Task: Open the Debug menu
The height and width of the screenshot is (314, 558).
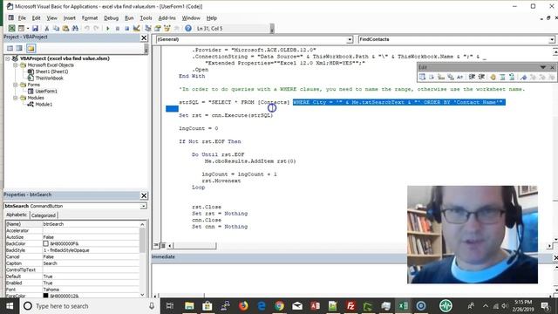Action: [111, 17]
